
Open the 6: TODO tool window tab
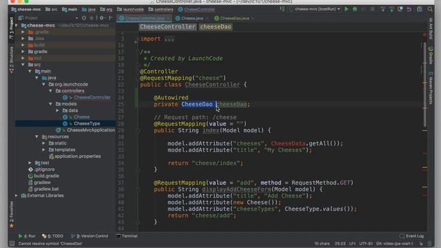52,236
